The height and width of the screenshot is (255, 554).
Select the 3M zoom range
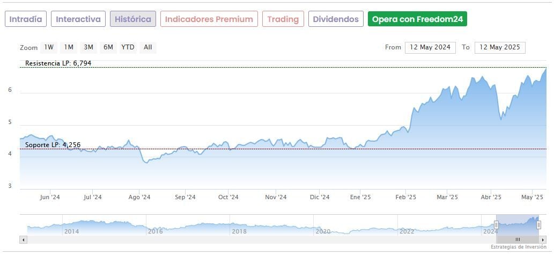point(88,47)
